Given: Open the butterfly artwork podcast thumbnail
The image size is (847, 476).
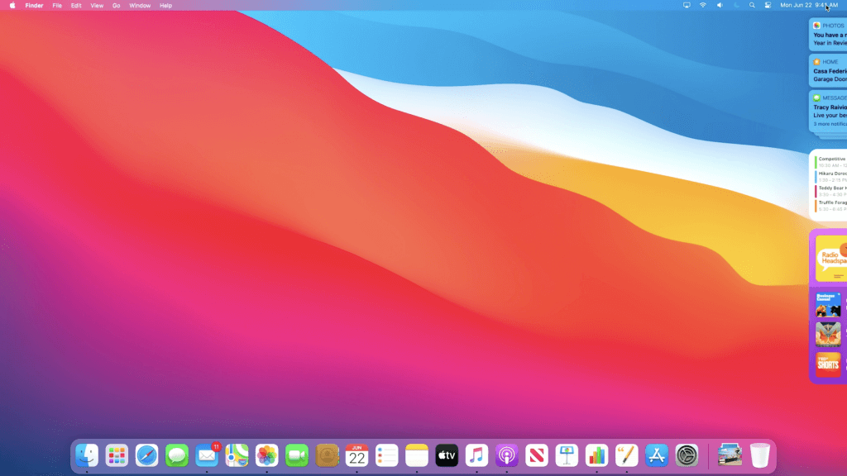Looking at the screenshot, I should coord(828,334).
